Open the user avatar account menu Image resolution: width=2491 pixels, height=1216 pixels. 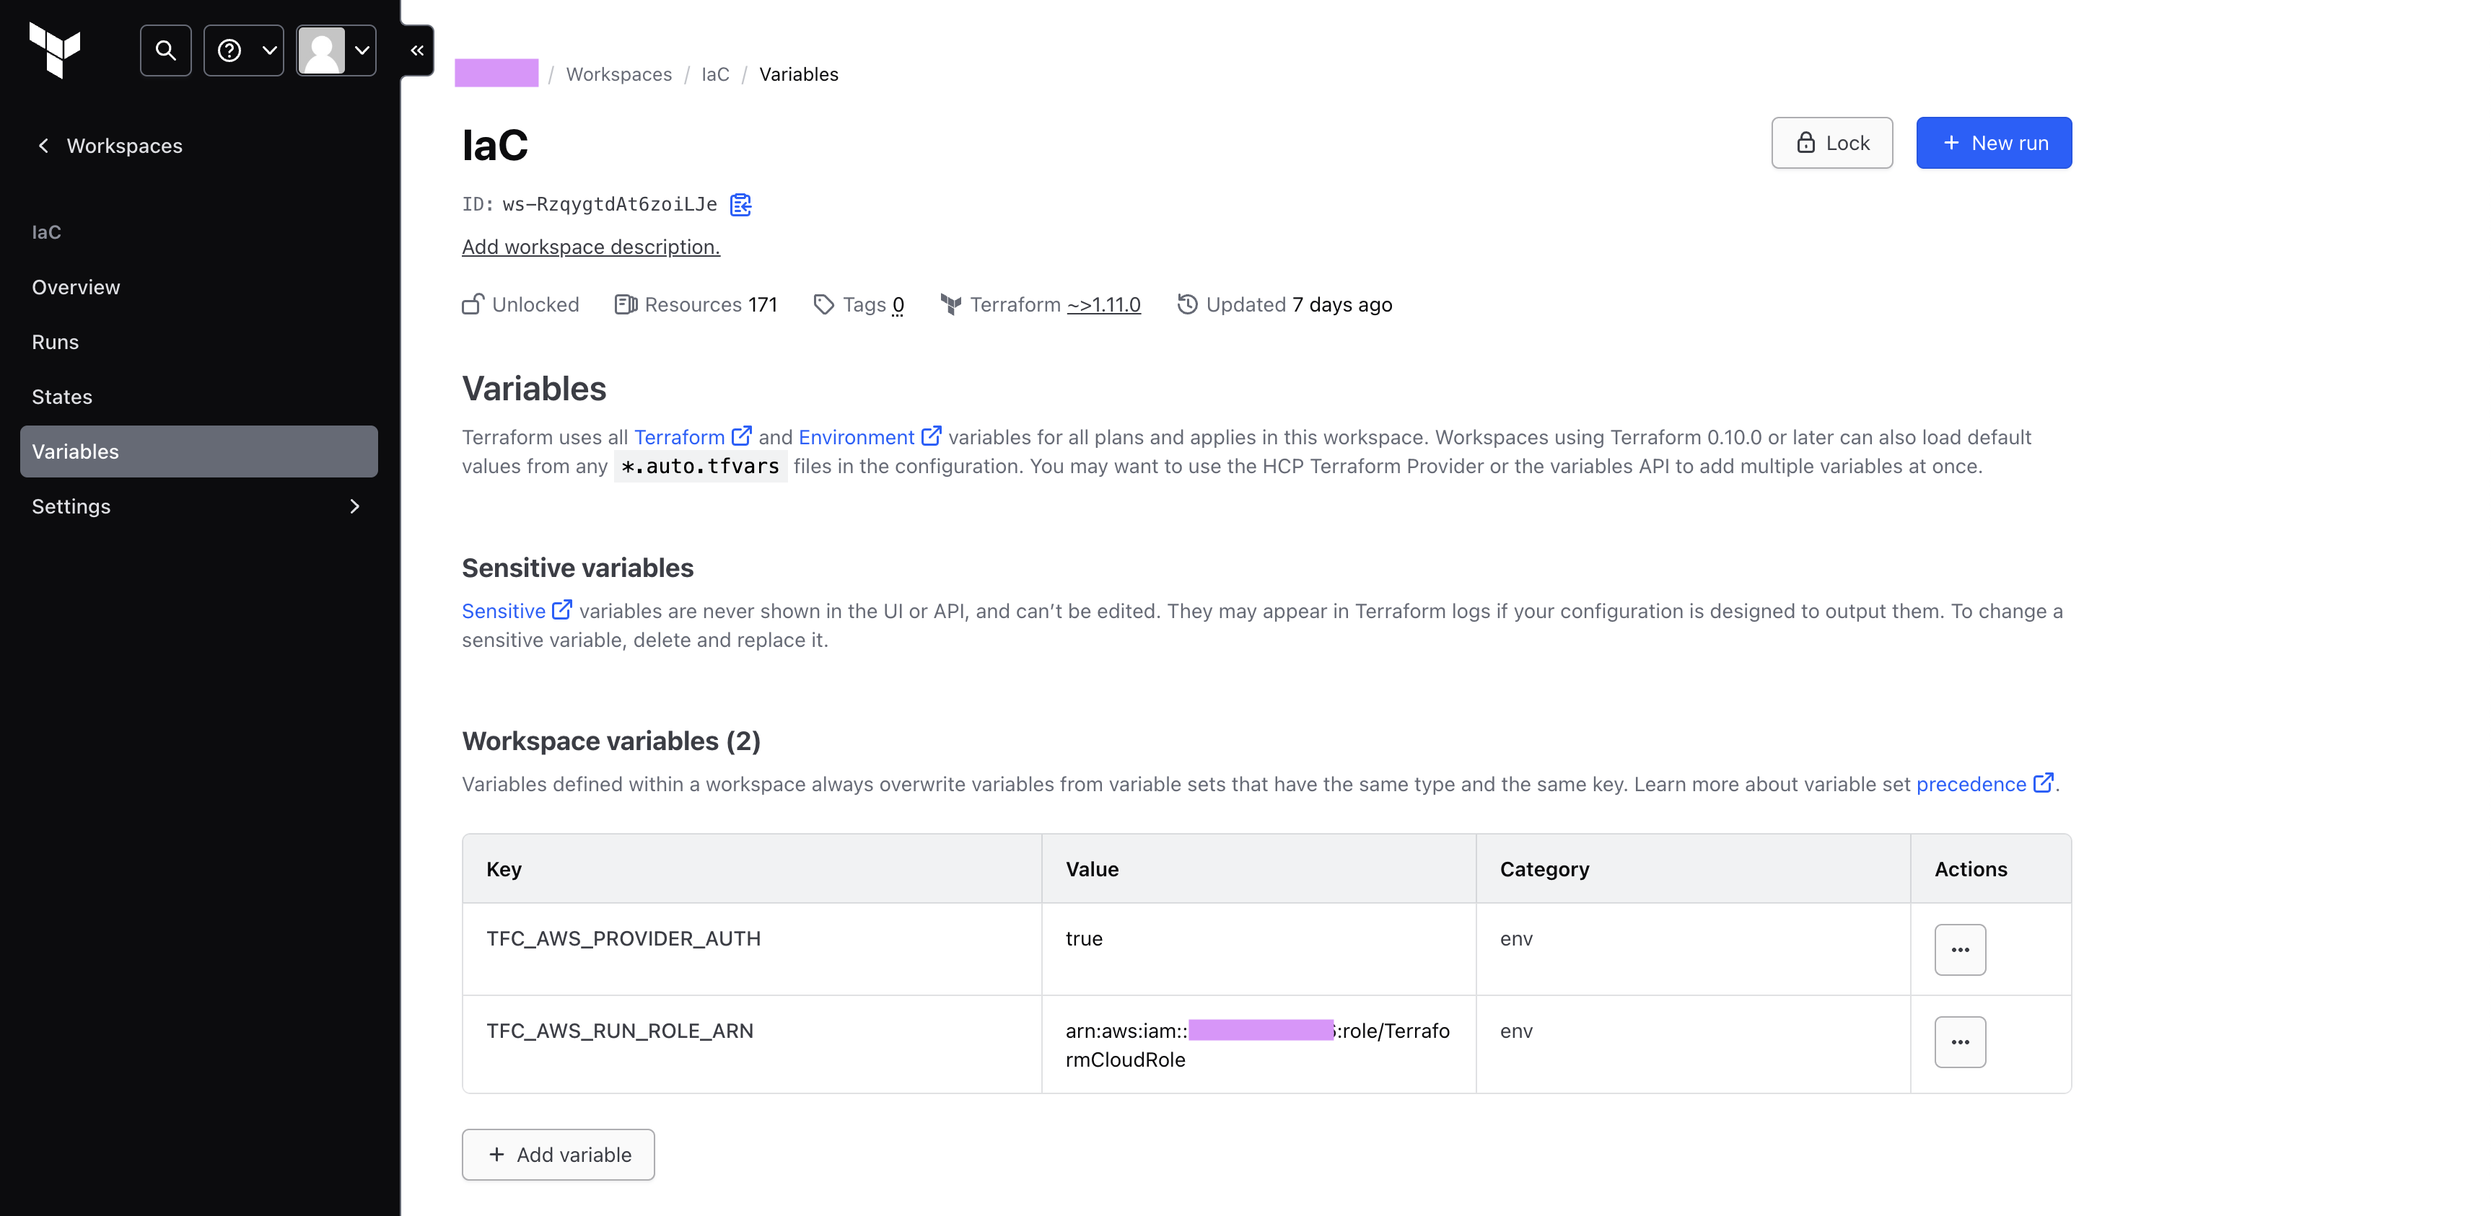336,50
